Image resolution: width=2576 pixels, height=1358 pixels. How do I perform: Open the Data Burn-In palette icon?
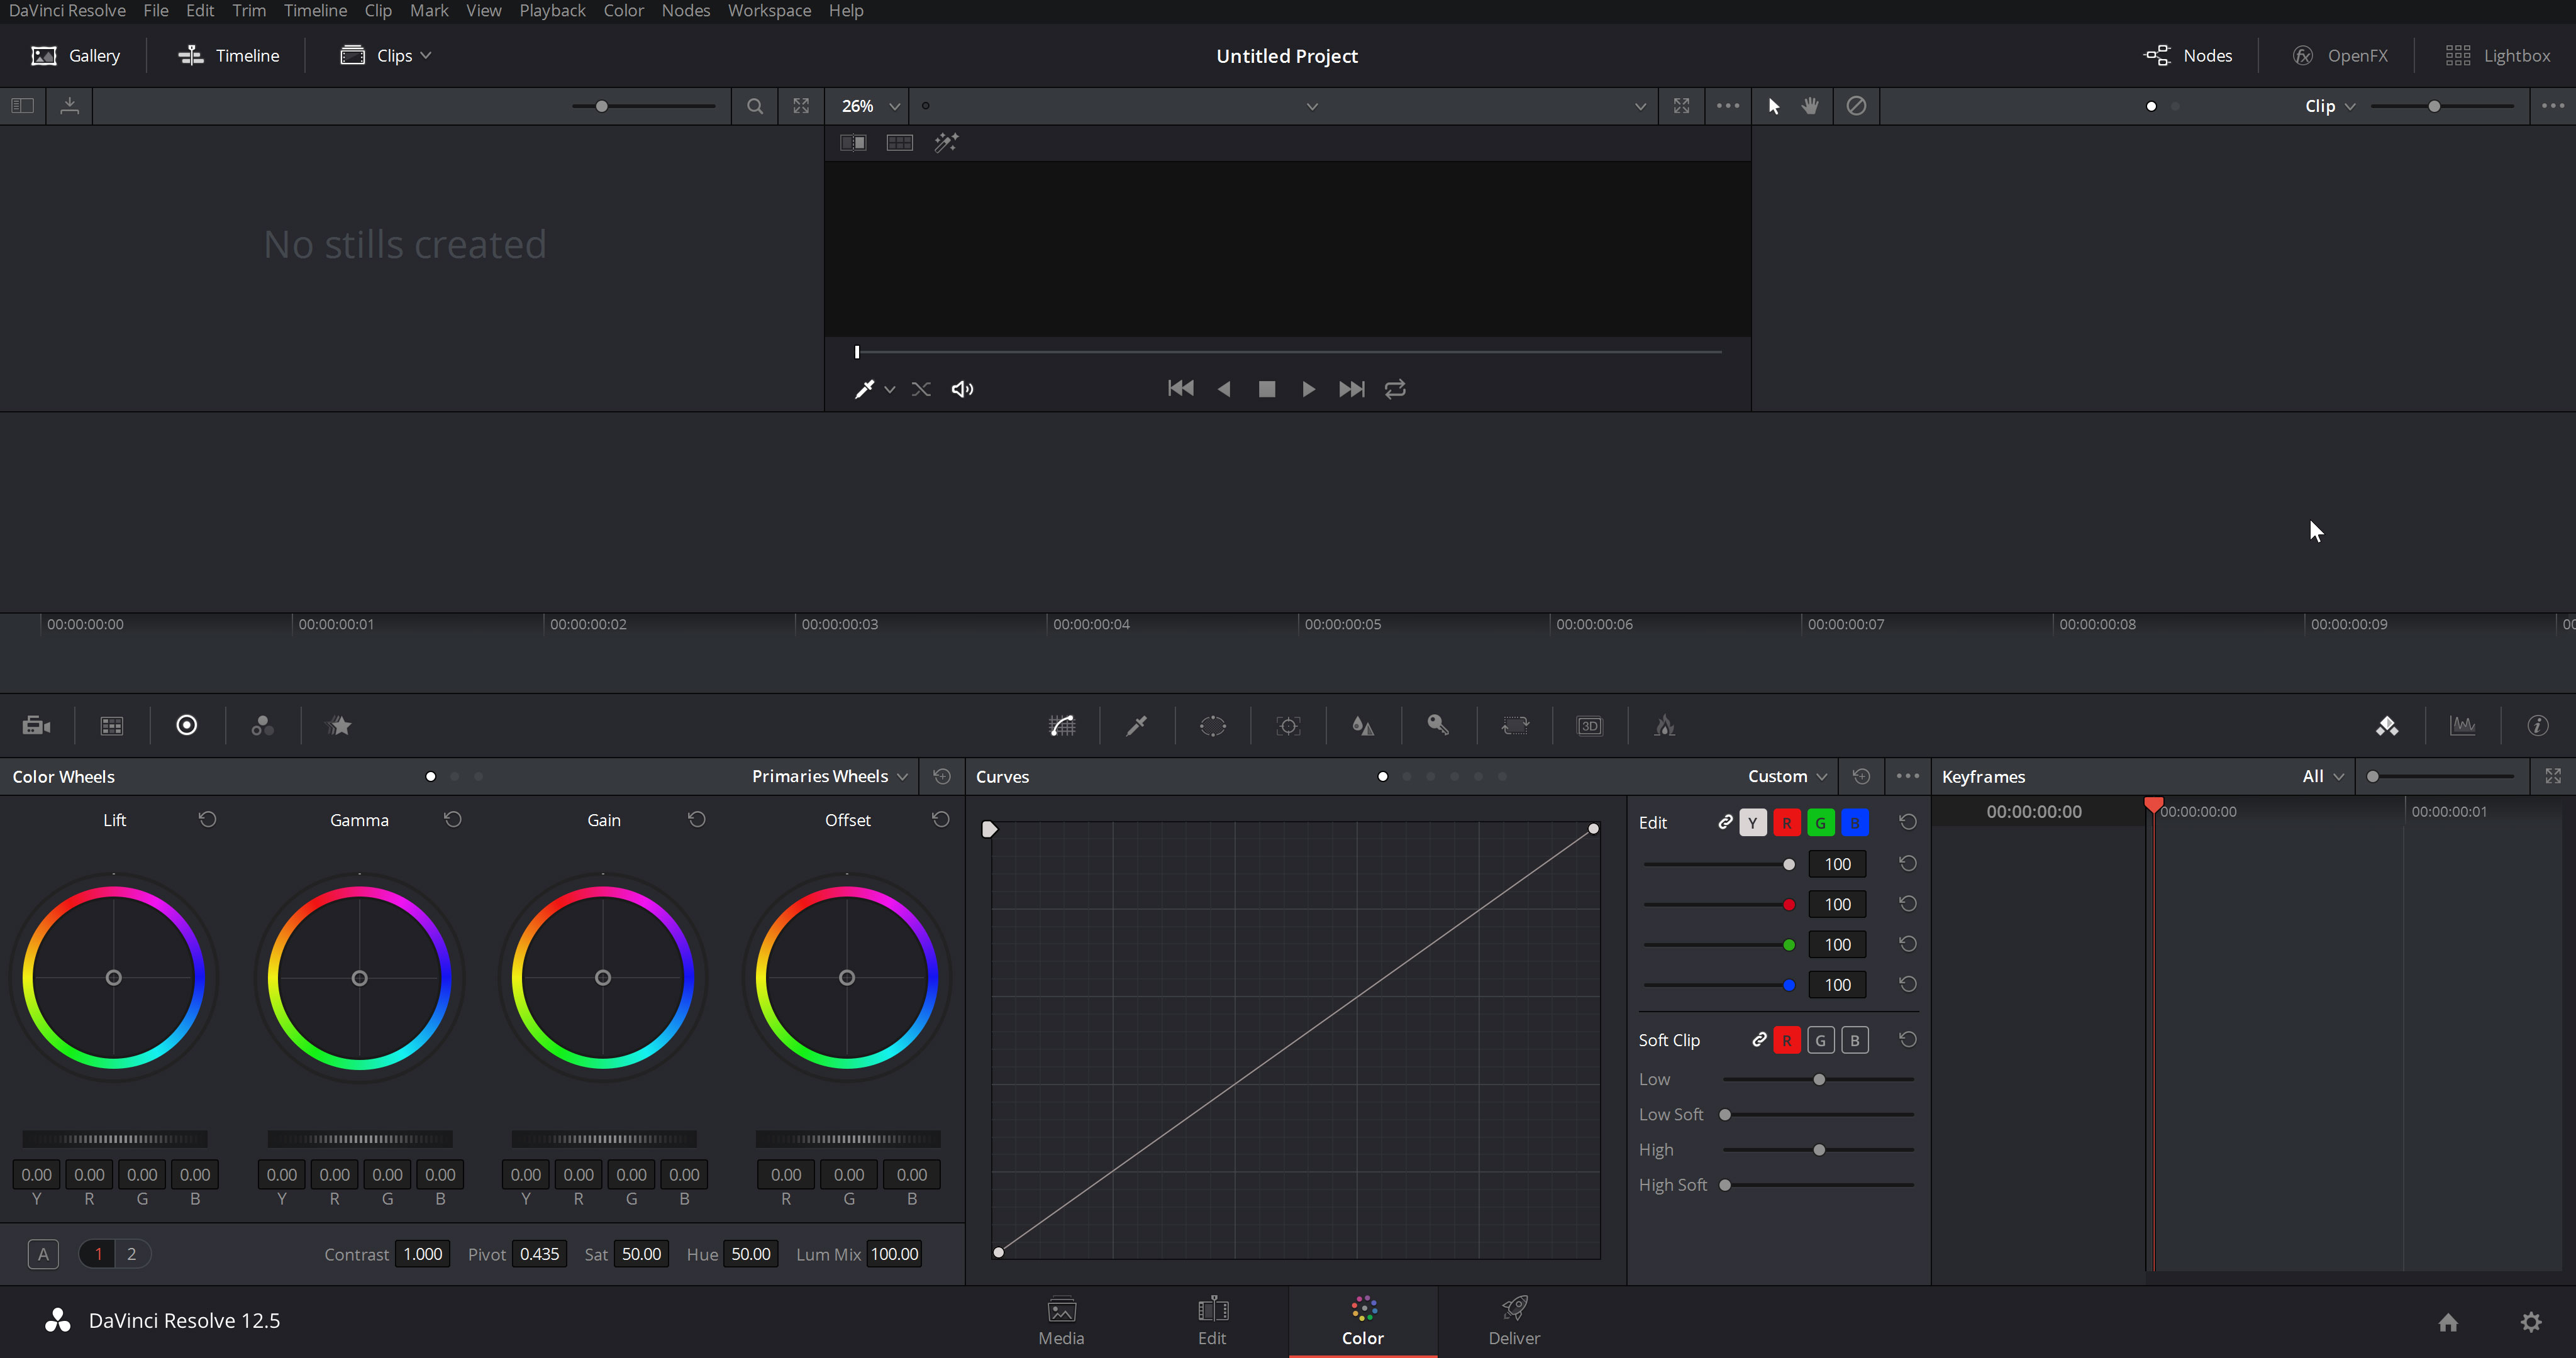tap(1665, 726)
